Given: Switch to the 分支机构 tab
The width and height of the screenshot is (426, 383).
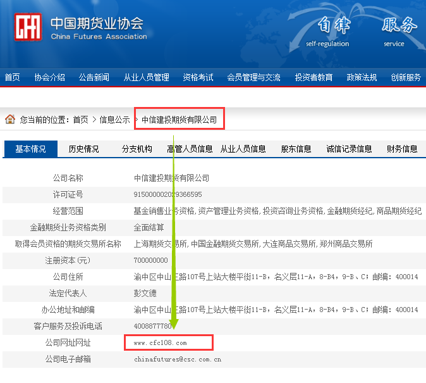Looking at the screenshot, I should coord(137,149).
